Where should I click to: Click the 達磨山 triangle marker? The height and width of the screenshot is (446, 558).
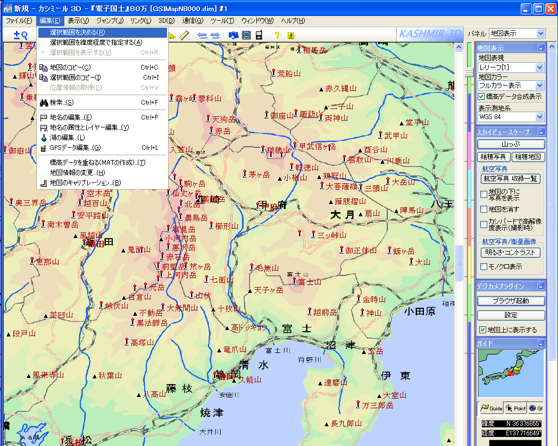click(x=320, y=384)
